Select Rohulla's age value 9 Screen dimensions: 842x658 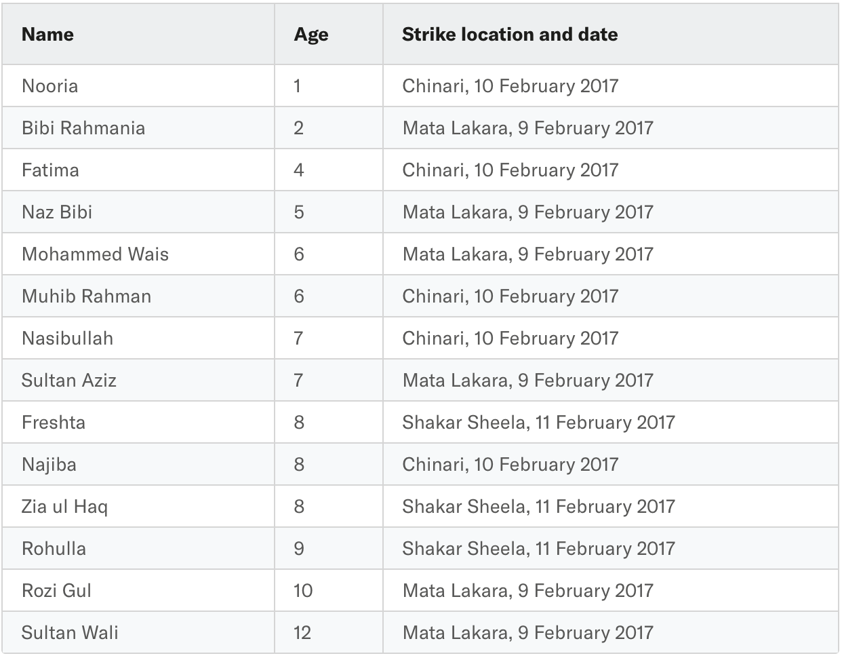tap(299, 549)
